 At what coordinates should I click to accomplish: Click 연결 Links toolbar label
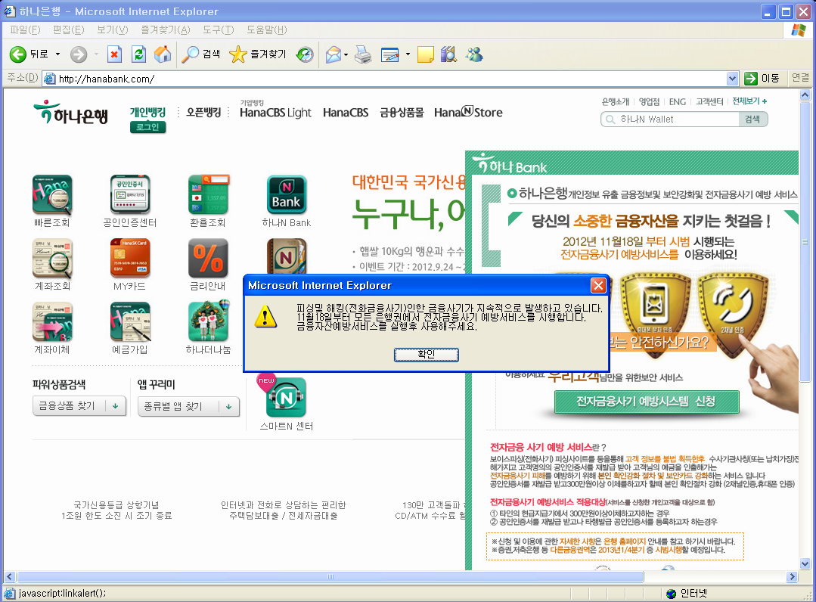[800, 78]
